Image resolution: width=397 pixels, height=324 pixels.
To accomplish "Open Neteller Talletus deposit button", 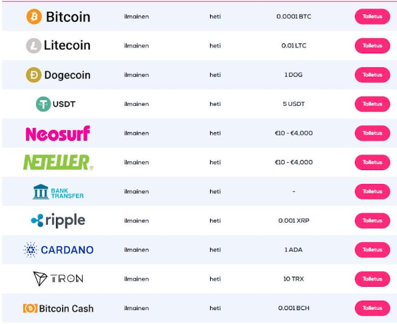I will pos(372,163).
